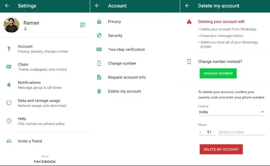Open Privacy in Account menu
This screenshot has width=270, height=166.
[135, 22]
